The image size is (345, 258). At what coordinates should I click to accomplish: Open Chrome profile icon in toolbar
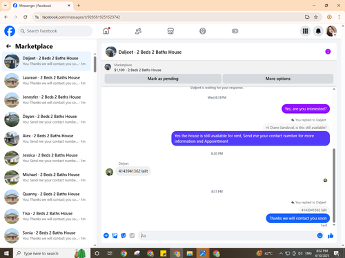point(329,17)
